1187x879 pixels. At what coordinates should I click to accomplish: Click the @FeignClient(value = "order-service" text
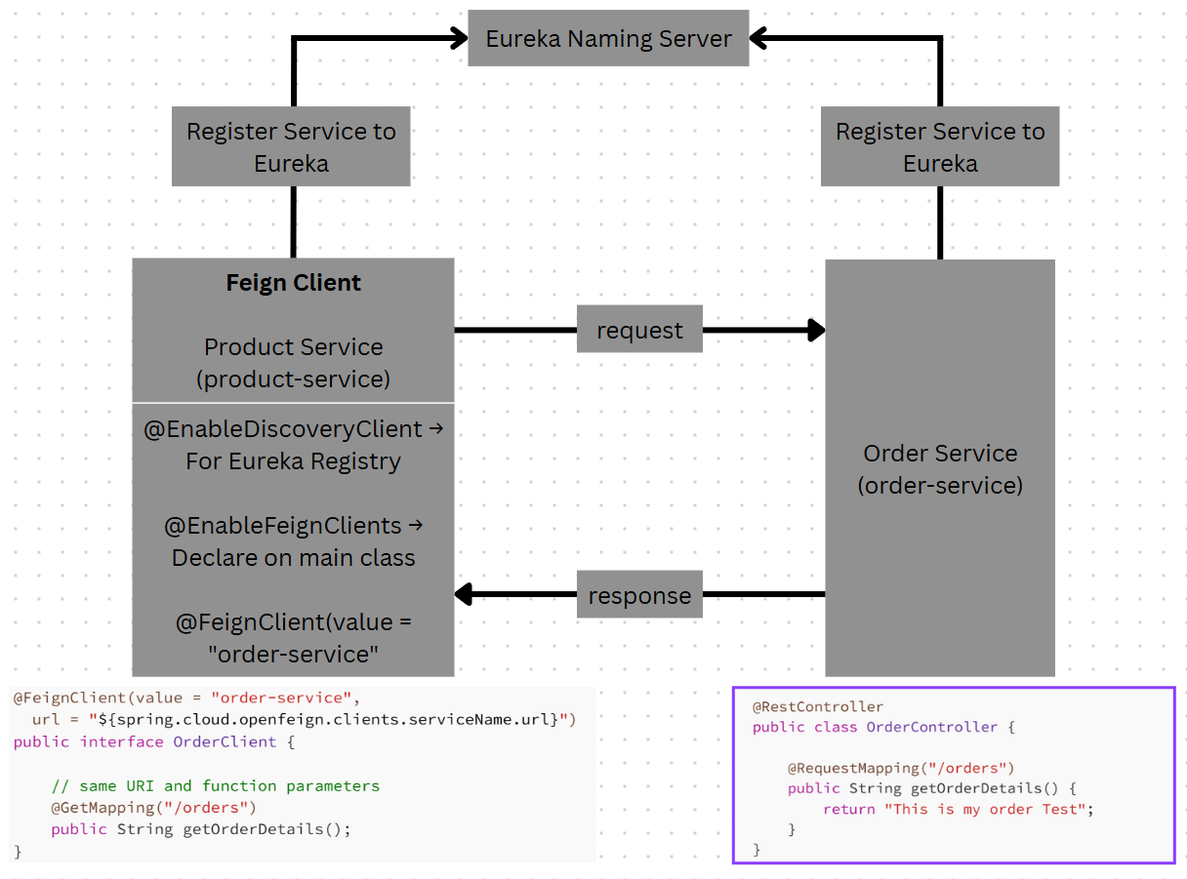point(293,637)
